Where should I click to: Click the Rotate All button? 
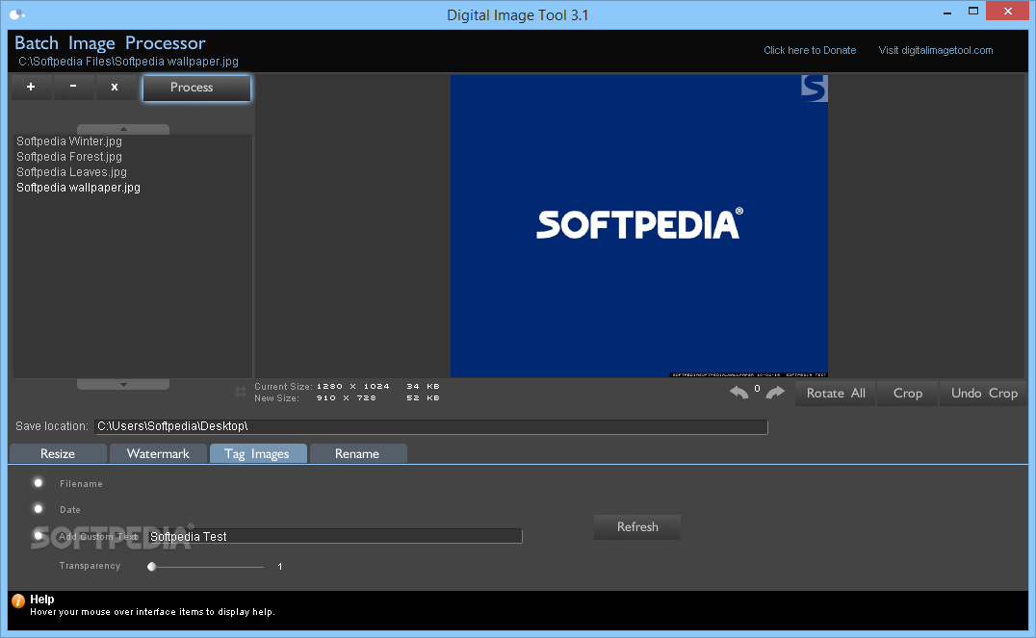[x=835, y=394]
